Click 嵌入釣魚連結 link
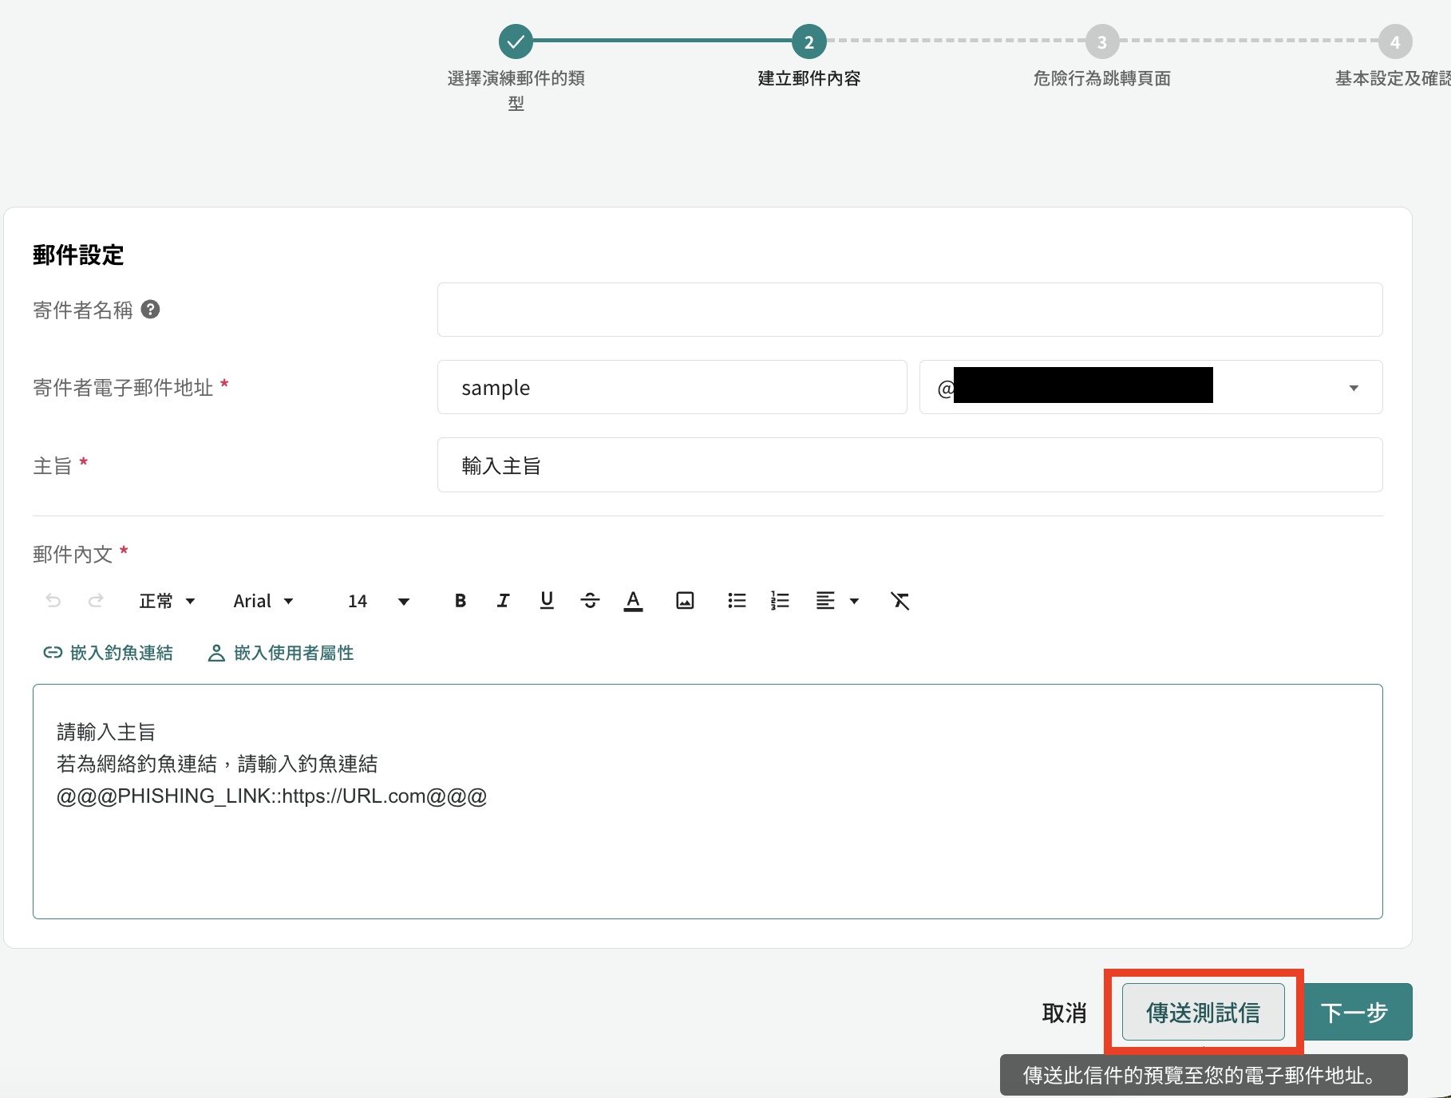The height and width of the screenshot is (1098, 1451). (108, 653)
